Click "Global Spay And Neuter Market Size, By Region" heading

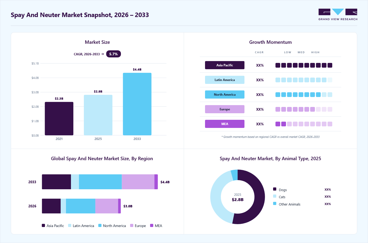102,159
